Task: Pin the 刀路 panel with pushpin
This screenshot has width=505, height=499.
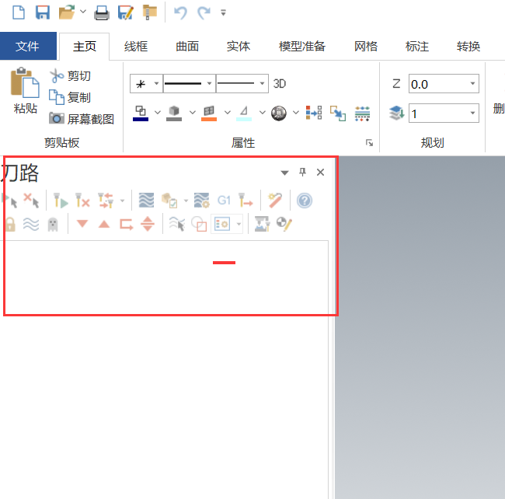Action: pos(302,172)
